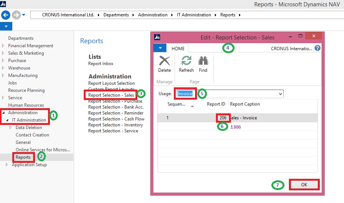Click the grey forward navigation arrow
Viewport: 344px width, 203px height.
pos(16,15)
